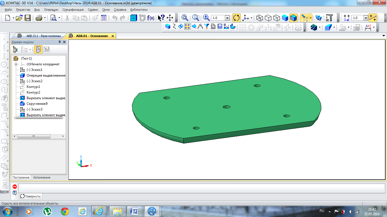
Task: Switch to the Исполнения tab
Action: tap(42, 177)
